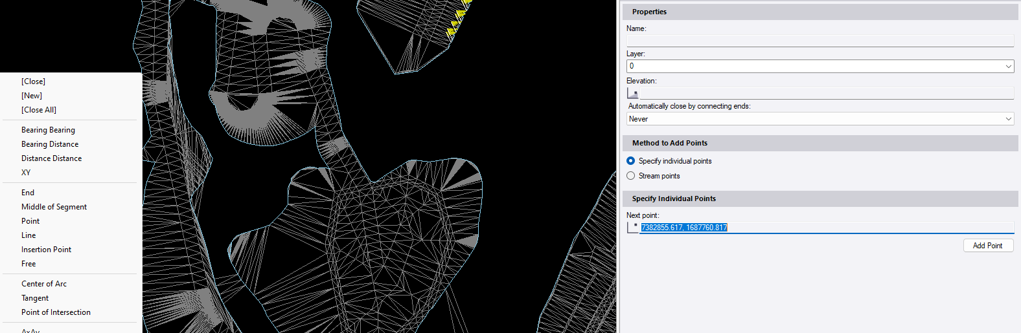The height and width of the screenshot is (333, 1021).
Task: Click the Name text field
Action: [x=820, y=41]
